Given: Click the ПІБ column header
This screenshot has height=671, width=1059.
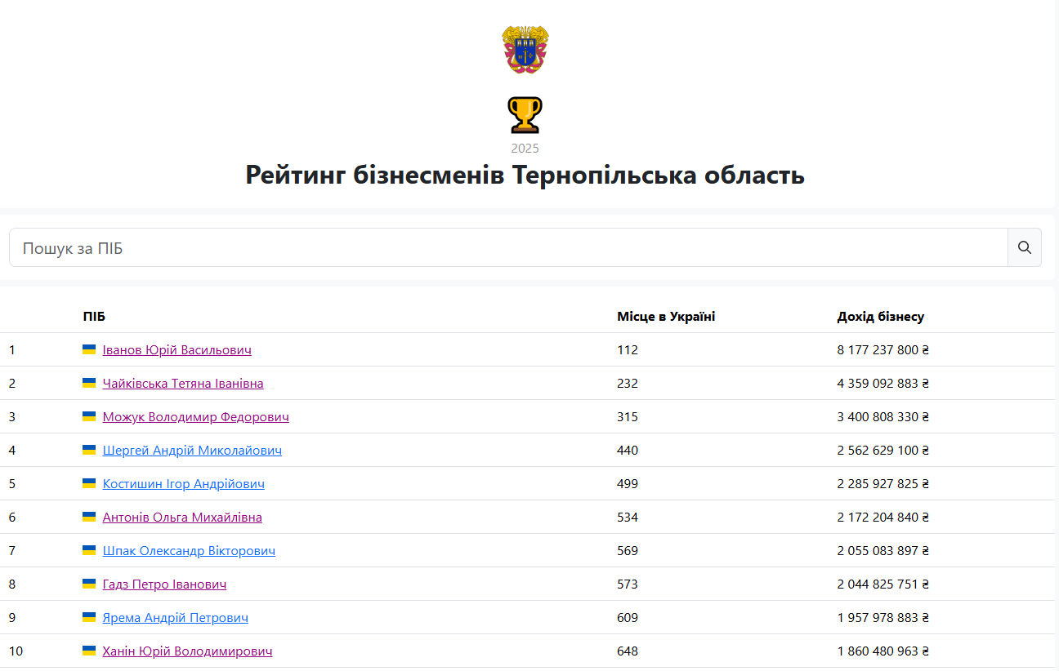Looking at the screenshot, I should pos(94,317).
